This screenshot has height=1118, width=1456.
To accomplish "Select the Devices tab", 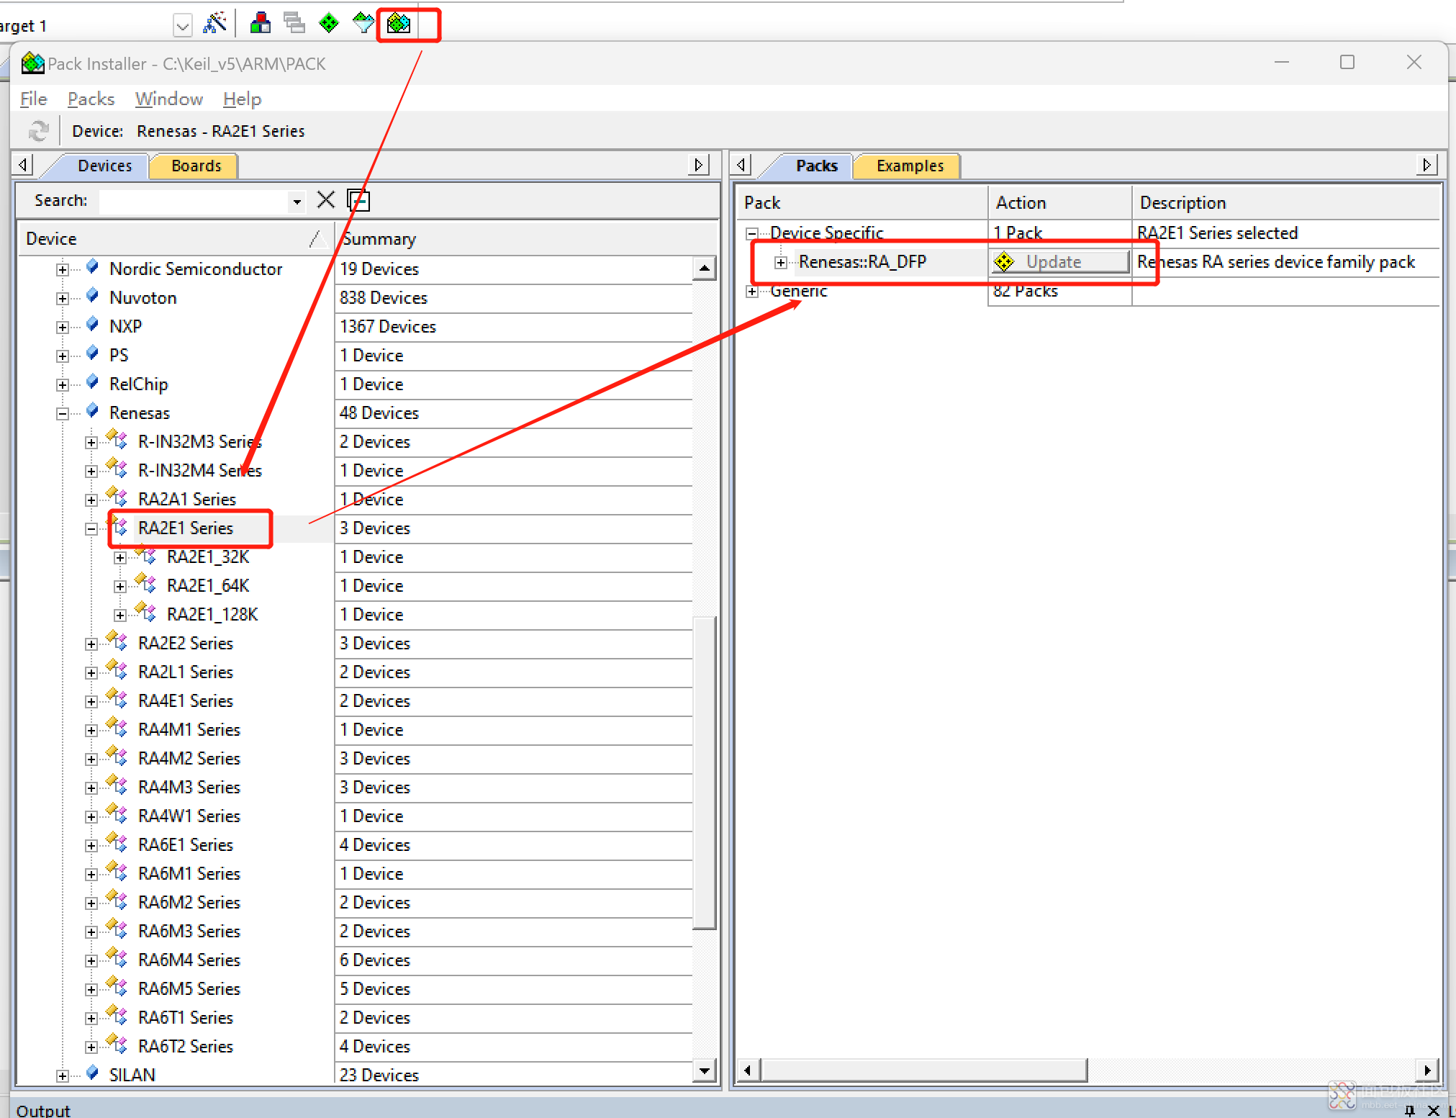I will 104,166.
